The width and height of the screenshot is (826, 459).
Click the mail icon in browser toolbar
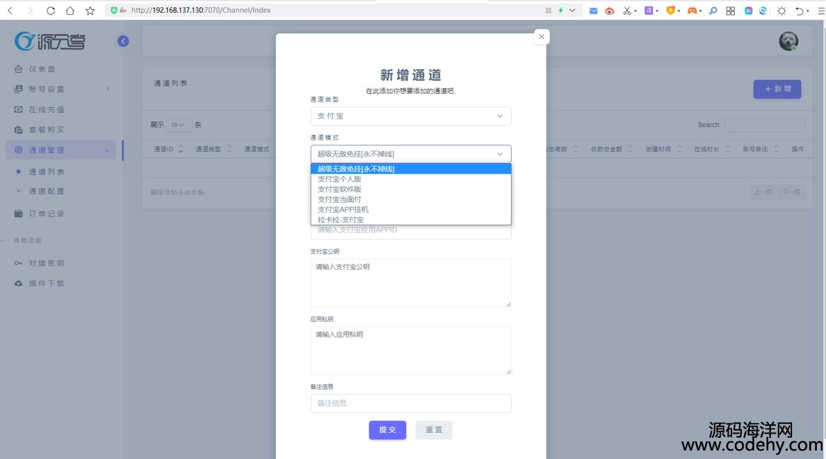coord(593,11)
